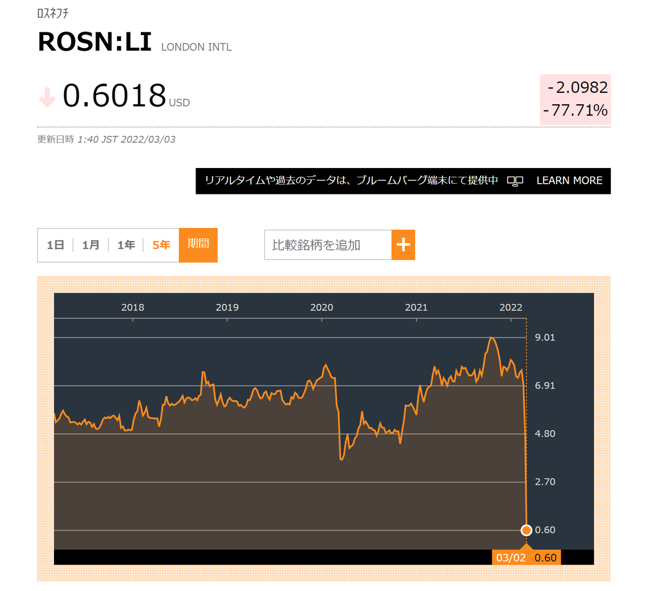Click the -77.71% percent change value
Image resolution: width=648 pixels, height=591 pixels.
[575, 111]
